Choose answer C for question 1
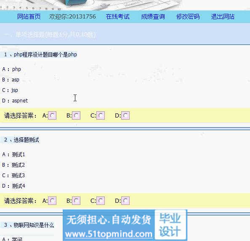The image size is (250, 241). [101, 115]
